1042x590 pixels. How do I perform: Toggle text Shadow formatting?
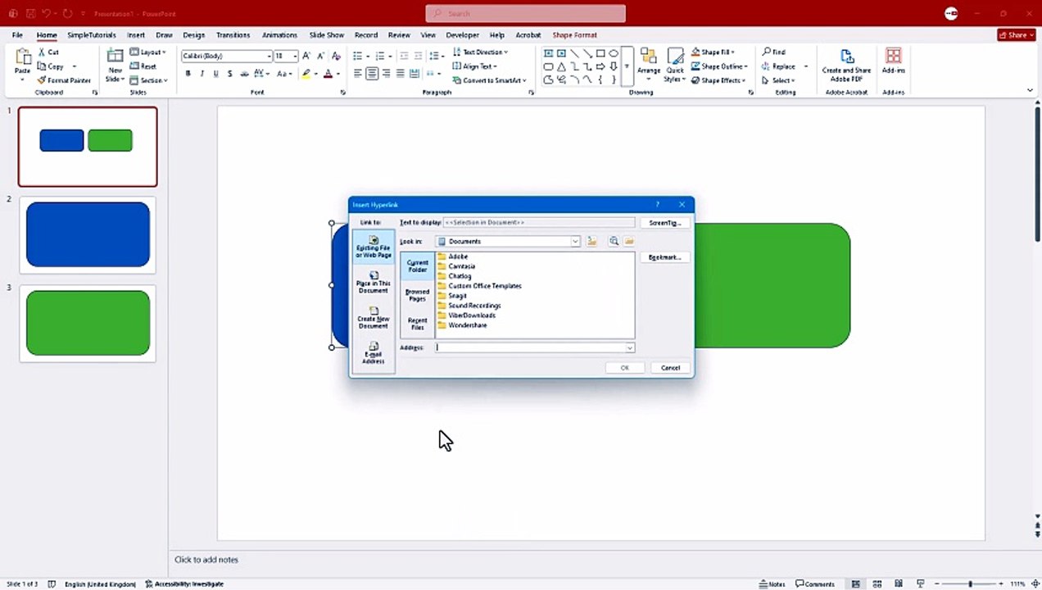tap(230, 74)
